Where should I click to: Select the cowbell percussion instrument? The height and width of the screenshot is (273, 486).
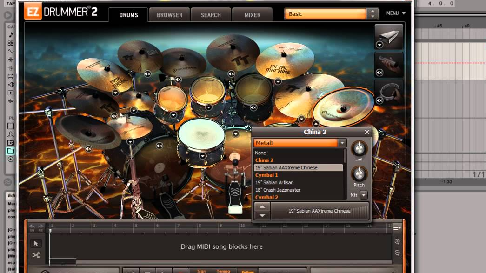[389, 35]
